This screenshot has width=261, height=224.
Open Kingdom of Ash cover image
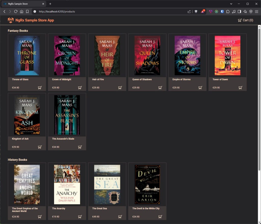[x=27, y=115]
